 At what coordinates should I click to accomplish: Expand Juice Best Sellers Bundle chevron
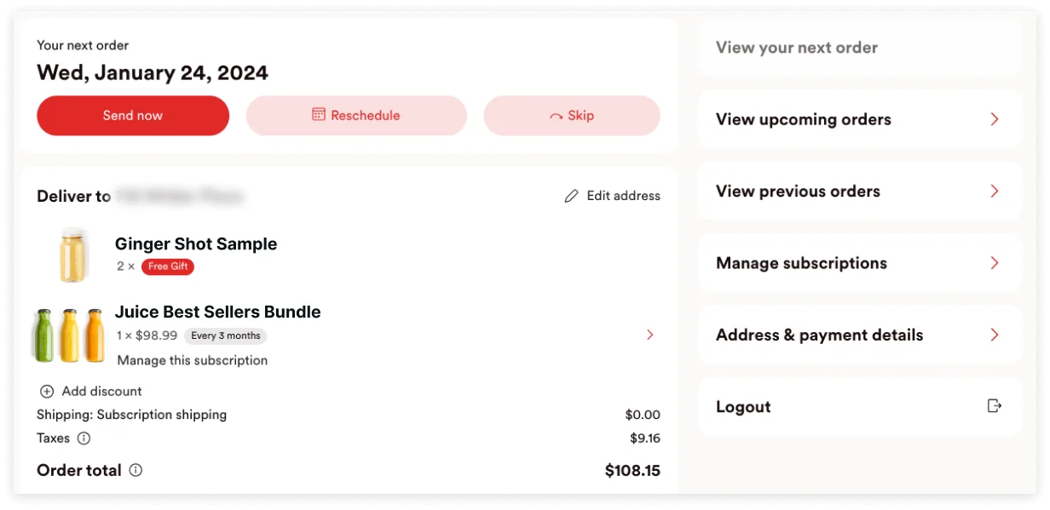(650, 335)
